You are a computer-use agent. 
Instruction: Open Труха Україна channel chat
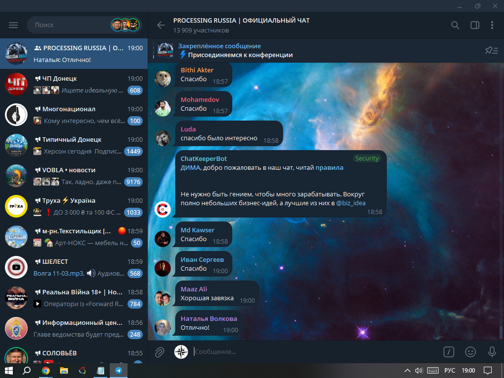pos(74,206)
